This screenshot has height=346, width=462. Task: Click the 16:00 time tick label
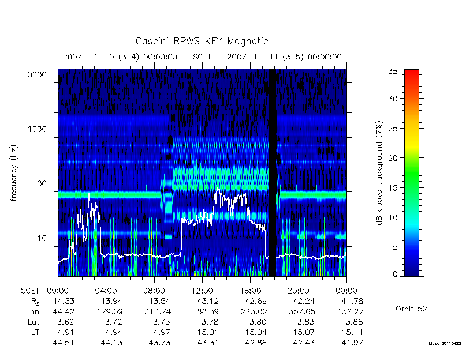point(250,291)
